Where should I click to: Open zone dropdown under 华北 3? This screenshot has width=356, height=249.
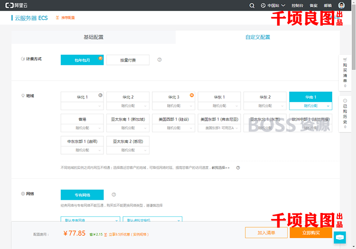click(174, 106)
